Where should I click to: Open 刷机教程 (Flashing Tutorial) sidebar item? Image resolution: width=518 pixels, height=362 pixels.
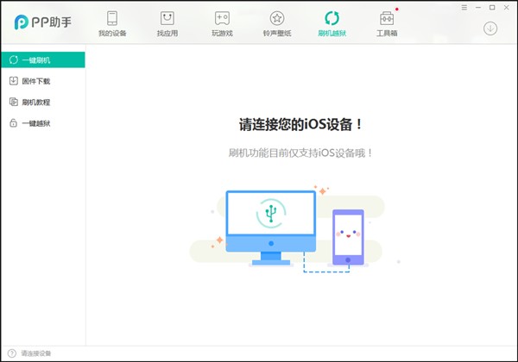pos(35,102)
